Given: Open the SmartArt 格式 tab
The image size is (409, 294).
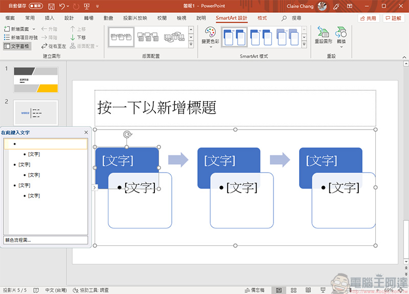Looking at the screenshot, I should pos(262,18).
